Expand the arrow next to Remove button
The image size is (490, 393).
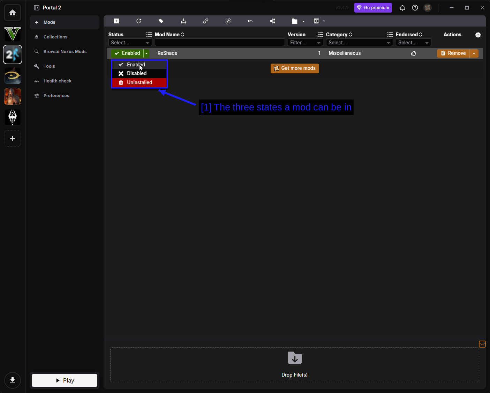[x=474, y=53]
